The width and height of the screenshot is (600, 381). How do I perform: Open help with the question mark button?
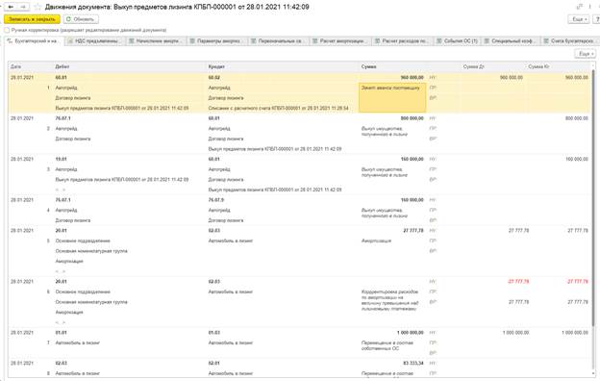pyautogui.click(x=597, y=19)
